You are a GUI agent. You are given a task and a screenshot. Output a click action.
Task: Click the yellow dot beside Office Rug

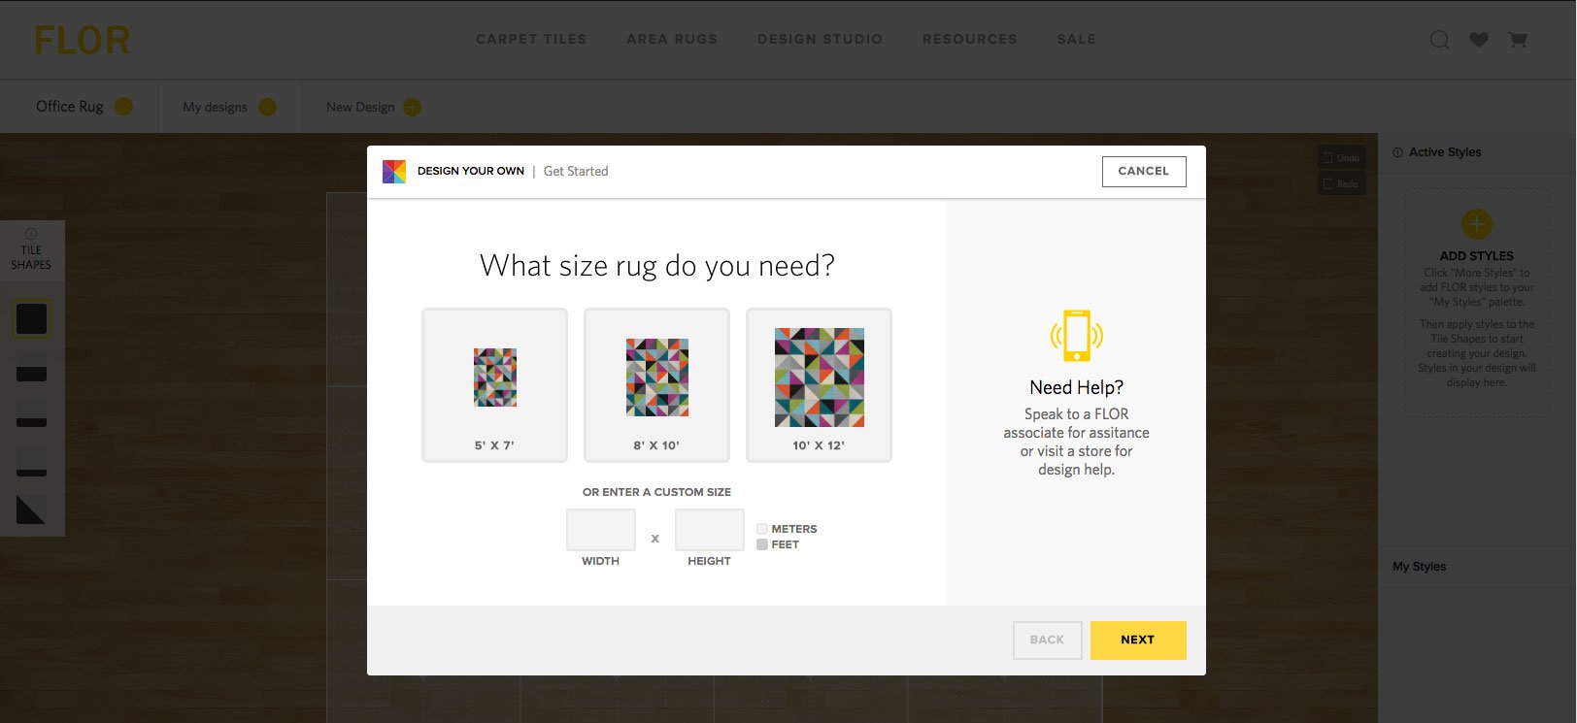(123, 107)
